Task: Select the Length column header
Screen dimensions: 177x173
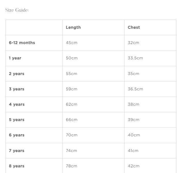Action: pyautogui.click(x=73, y=27)
